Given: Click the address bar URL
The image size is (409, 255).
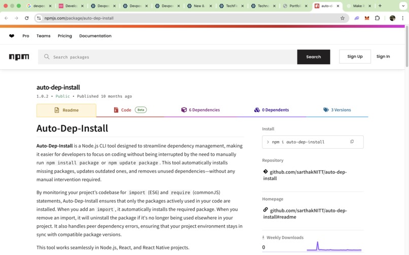Looking at the screenshot, I should [x=79, y=18].
